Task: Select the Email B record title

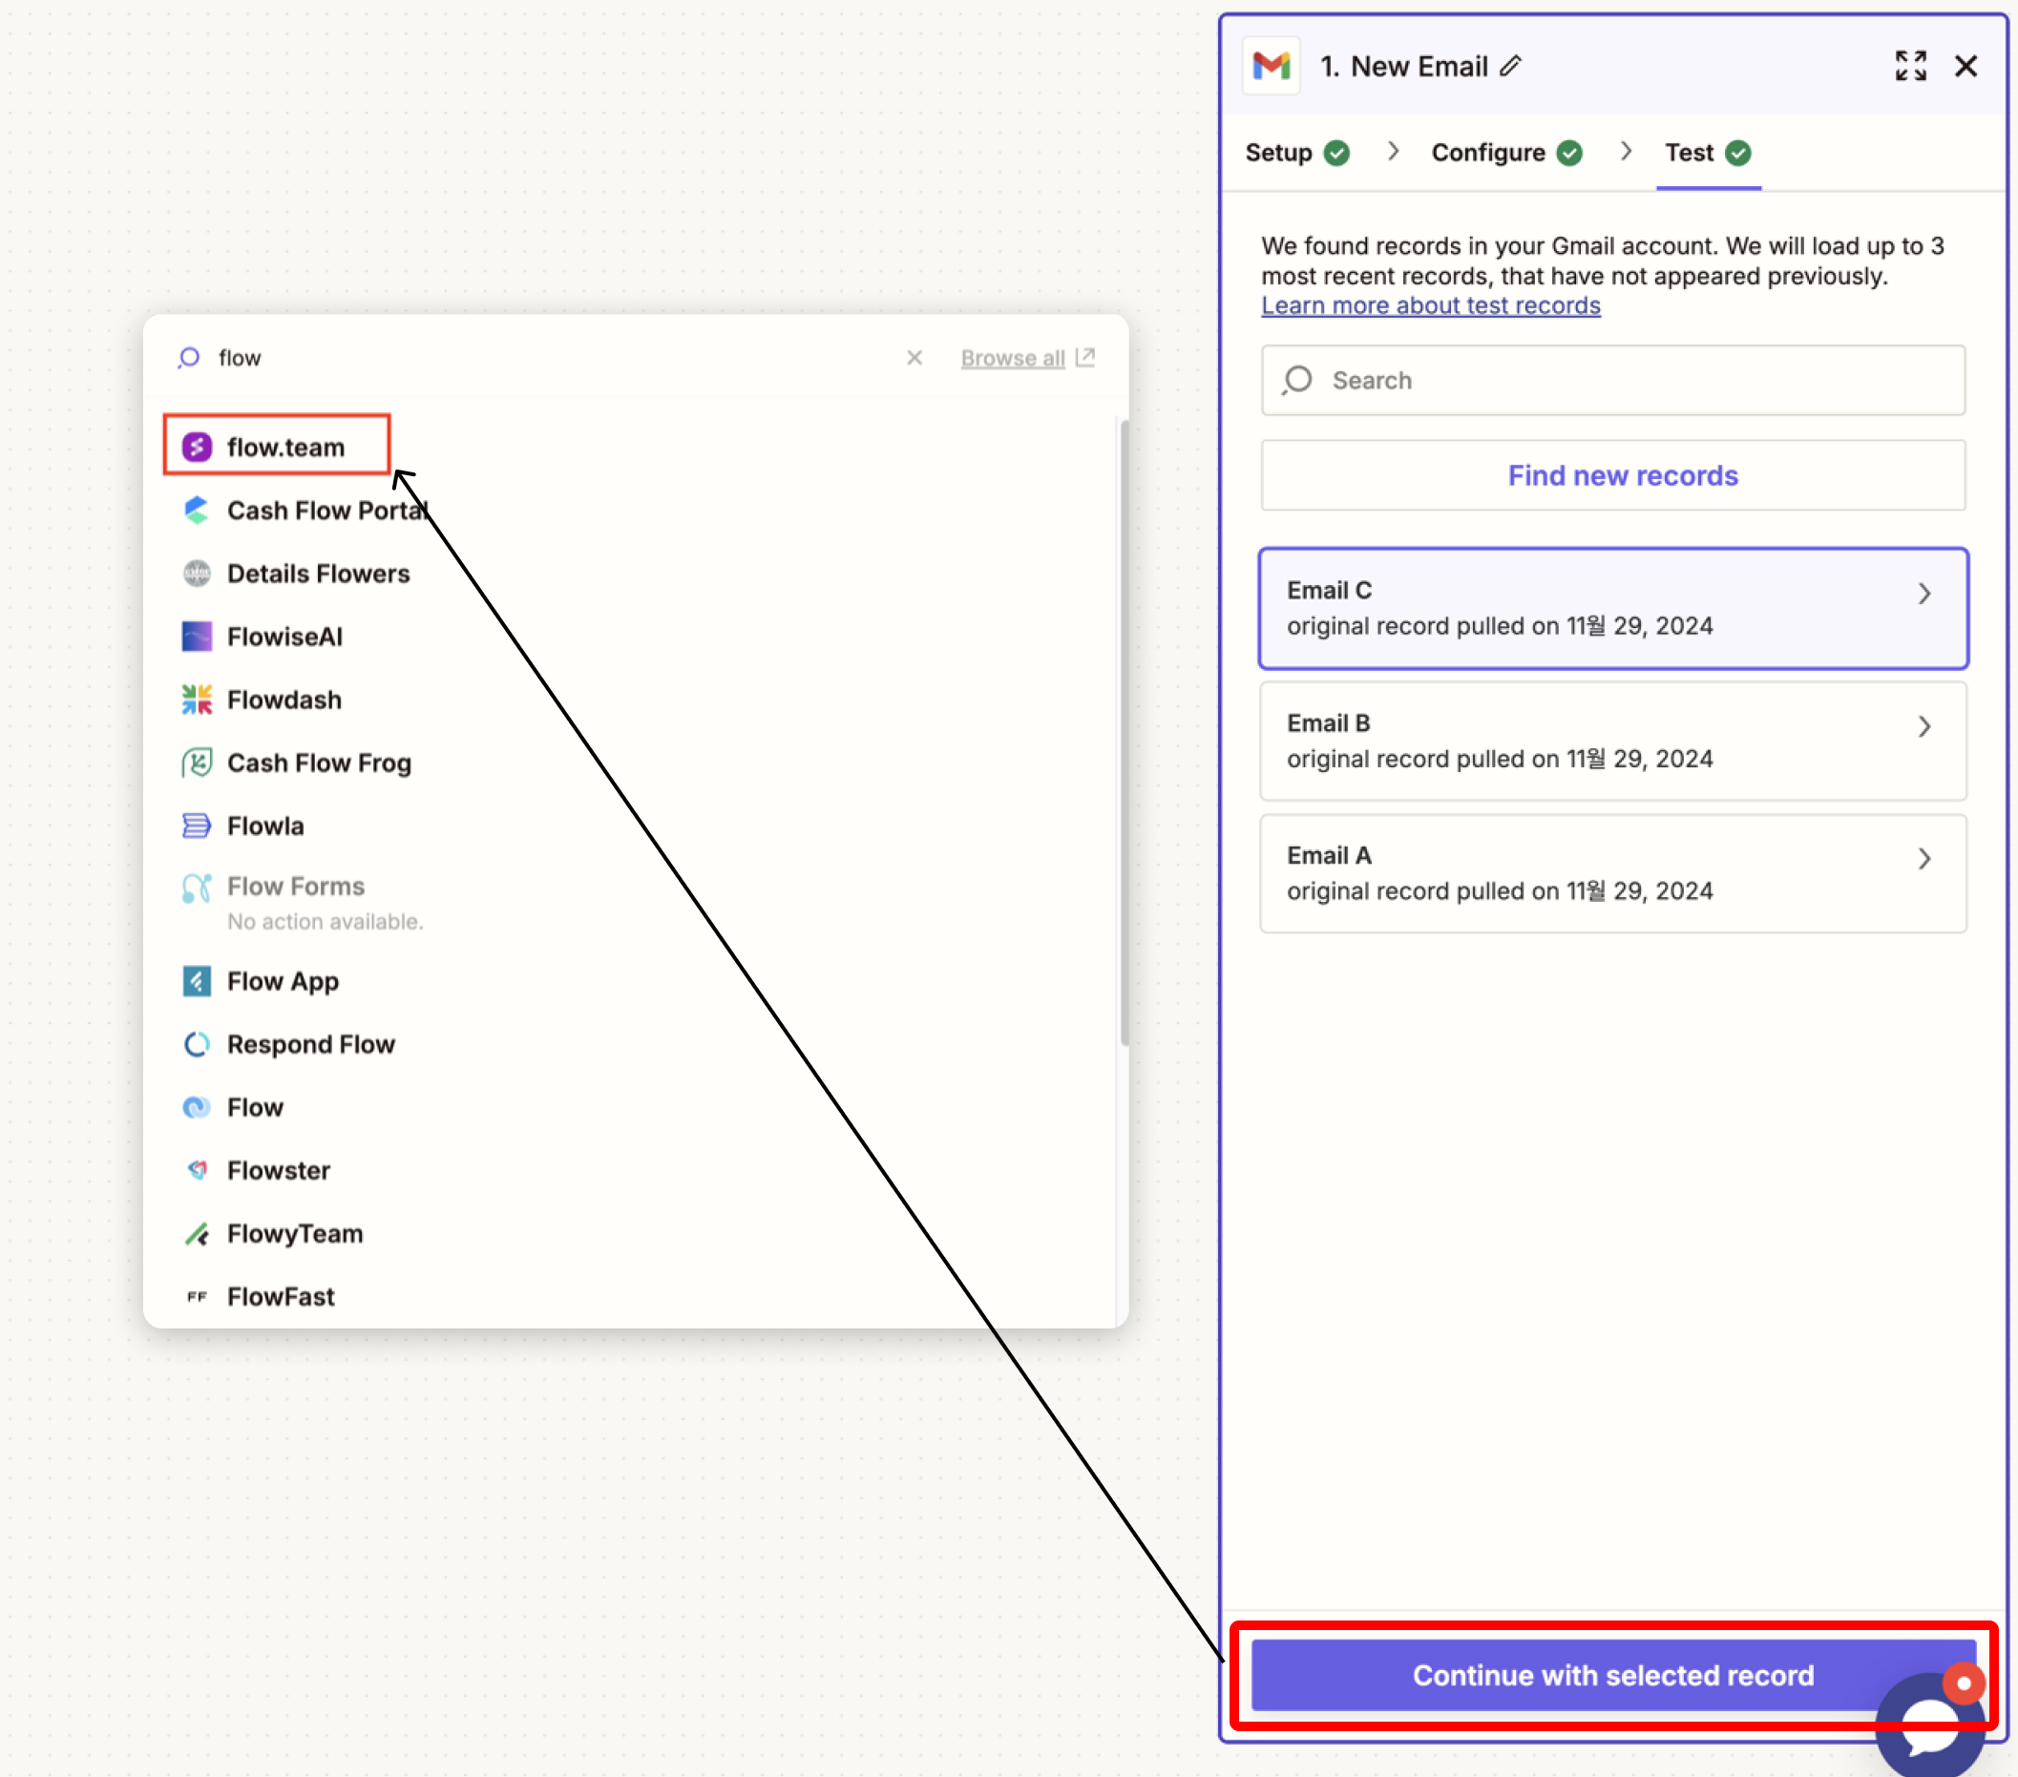Action: [1328, 723]
